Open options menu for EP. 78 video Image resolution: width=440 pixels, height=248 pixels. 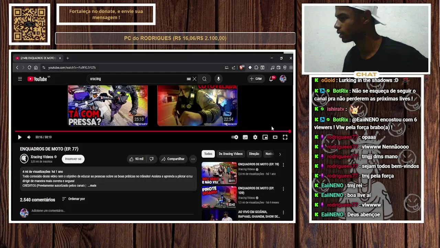coord(283,165)
